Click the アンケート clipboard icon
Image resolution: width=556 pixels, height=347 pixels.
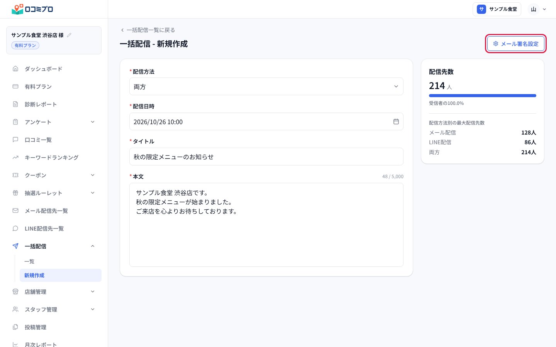coord(15,122)
